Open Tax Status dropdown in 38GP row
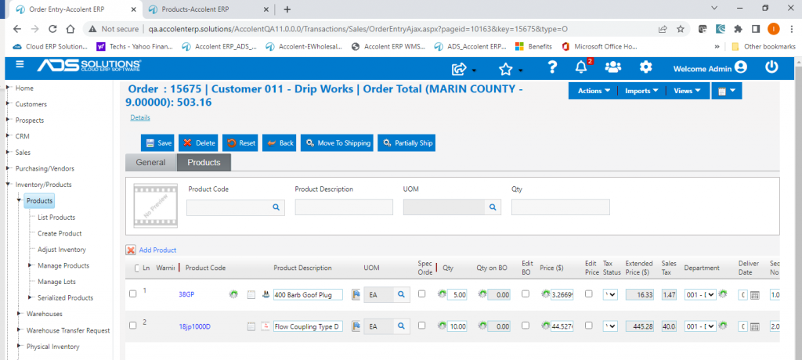 point(610,295)
